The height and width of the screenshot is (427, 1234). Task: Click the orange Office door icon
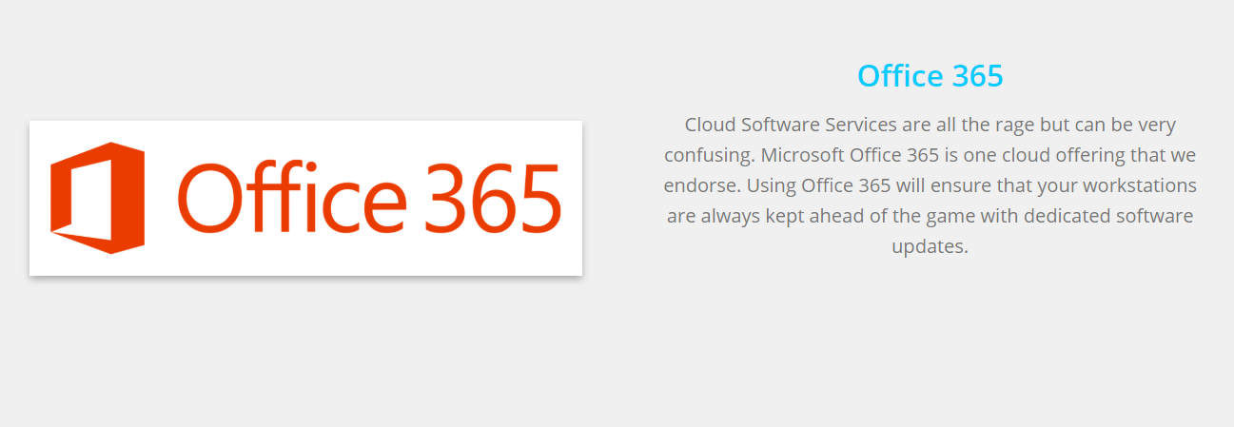(x=97, y=198)
